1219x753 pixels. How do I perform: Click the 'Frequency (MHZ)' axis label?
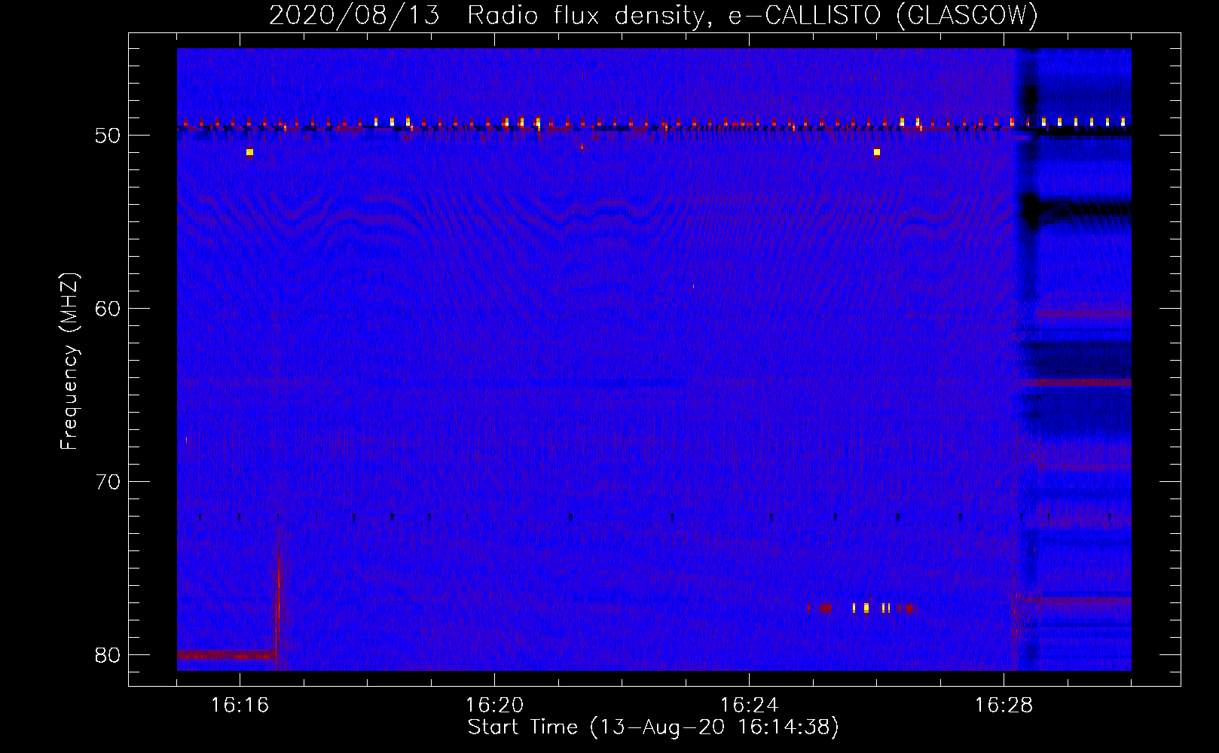point(69,361)
